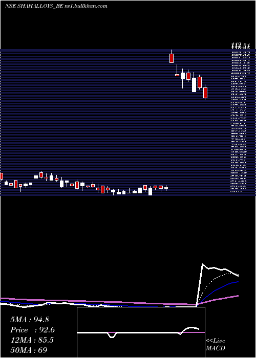The height and width of the screenshot is (358, 256).
Task: Select the 12MA : 85.5 label
Action: (32, 340)
